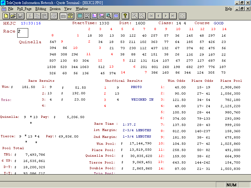Image resolution: width=251 pixels, height=188 pixels.
Task: Click the yellow telephone icon
Action: (70, 16)
